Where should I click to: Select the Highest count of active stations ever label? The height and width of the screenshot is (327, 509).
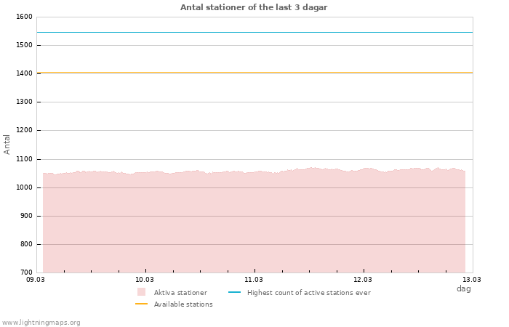click(x=308, y=293)
